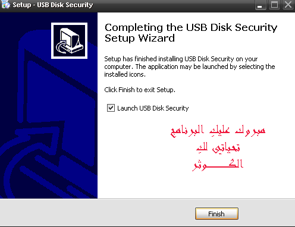Screen dimensions: 295x227
Task: Click the 'Setup Wizard' heading line
Action: 140,38
